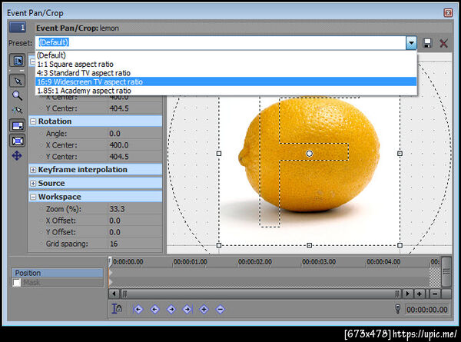Choose 4:3 Standard TV aspect ratio

click(226, 73)
